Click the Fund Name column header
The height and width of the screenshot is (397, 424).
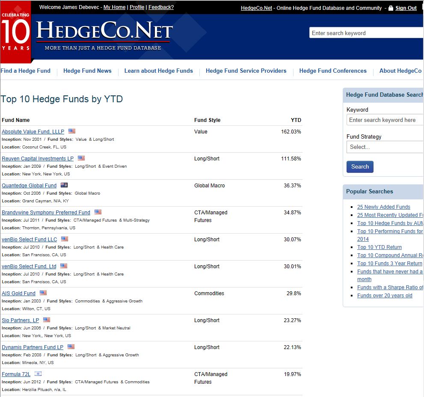[16, 120]
